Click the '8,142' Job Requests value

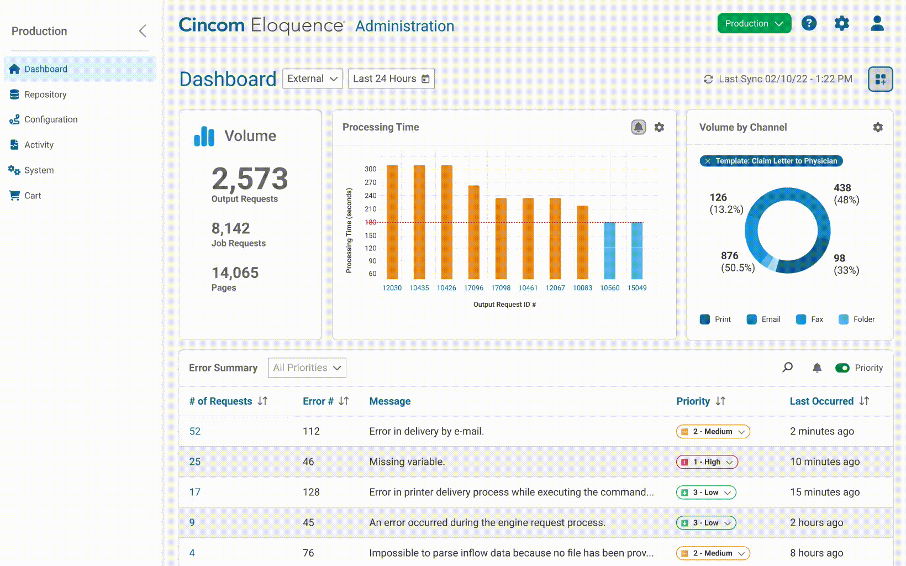(231, 228)
